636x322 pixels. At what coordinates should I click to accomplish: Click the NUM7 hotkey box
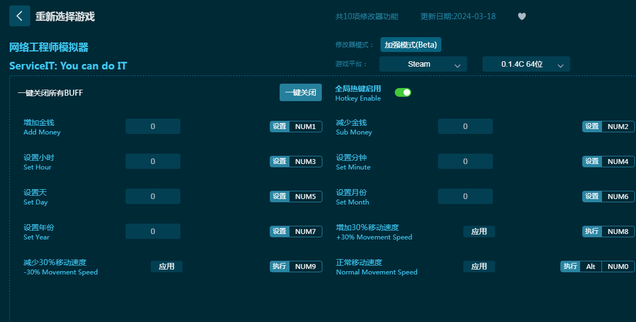pyautogui.click(x=305, y=231)
